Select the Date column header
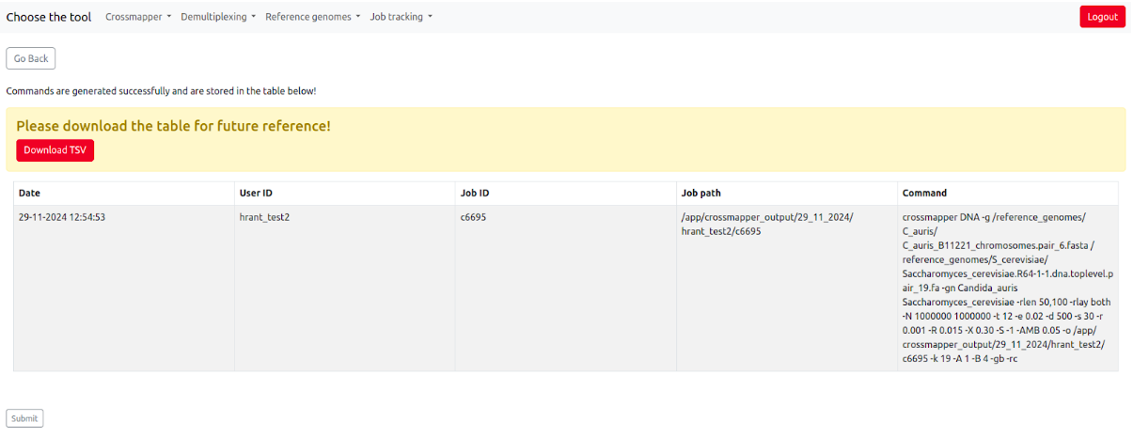Image resolution: width=1133 pixels, height=437 pixels. (30, 193)
